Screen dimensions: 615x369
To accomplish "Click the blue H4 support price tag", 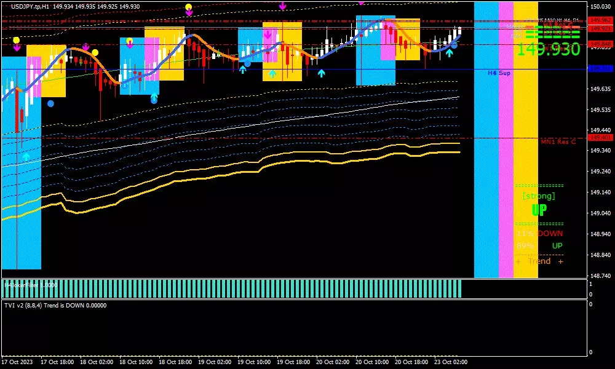I will tap(600, 69).
